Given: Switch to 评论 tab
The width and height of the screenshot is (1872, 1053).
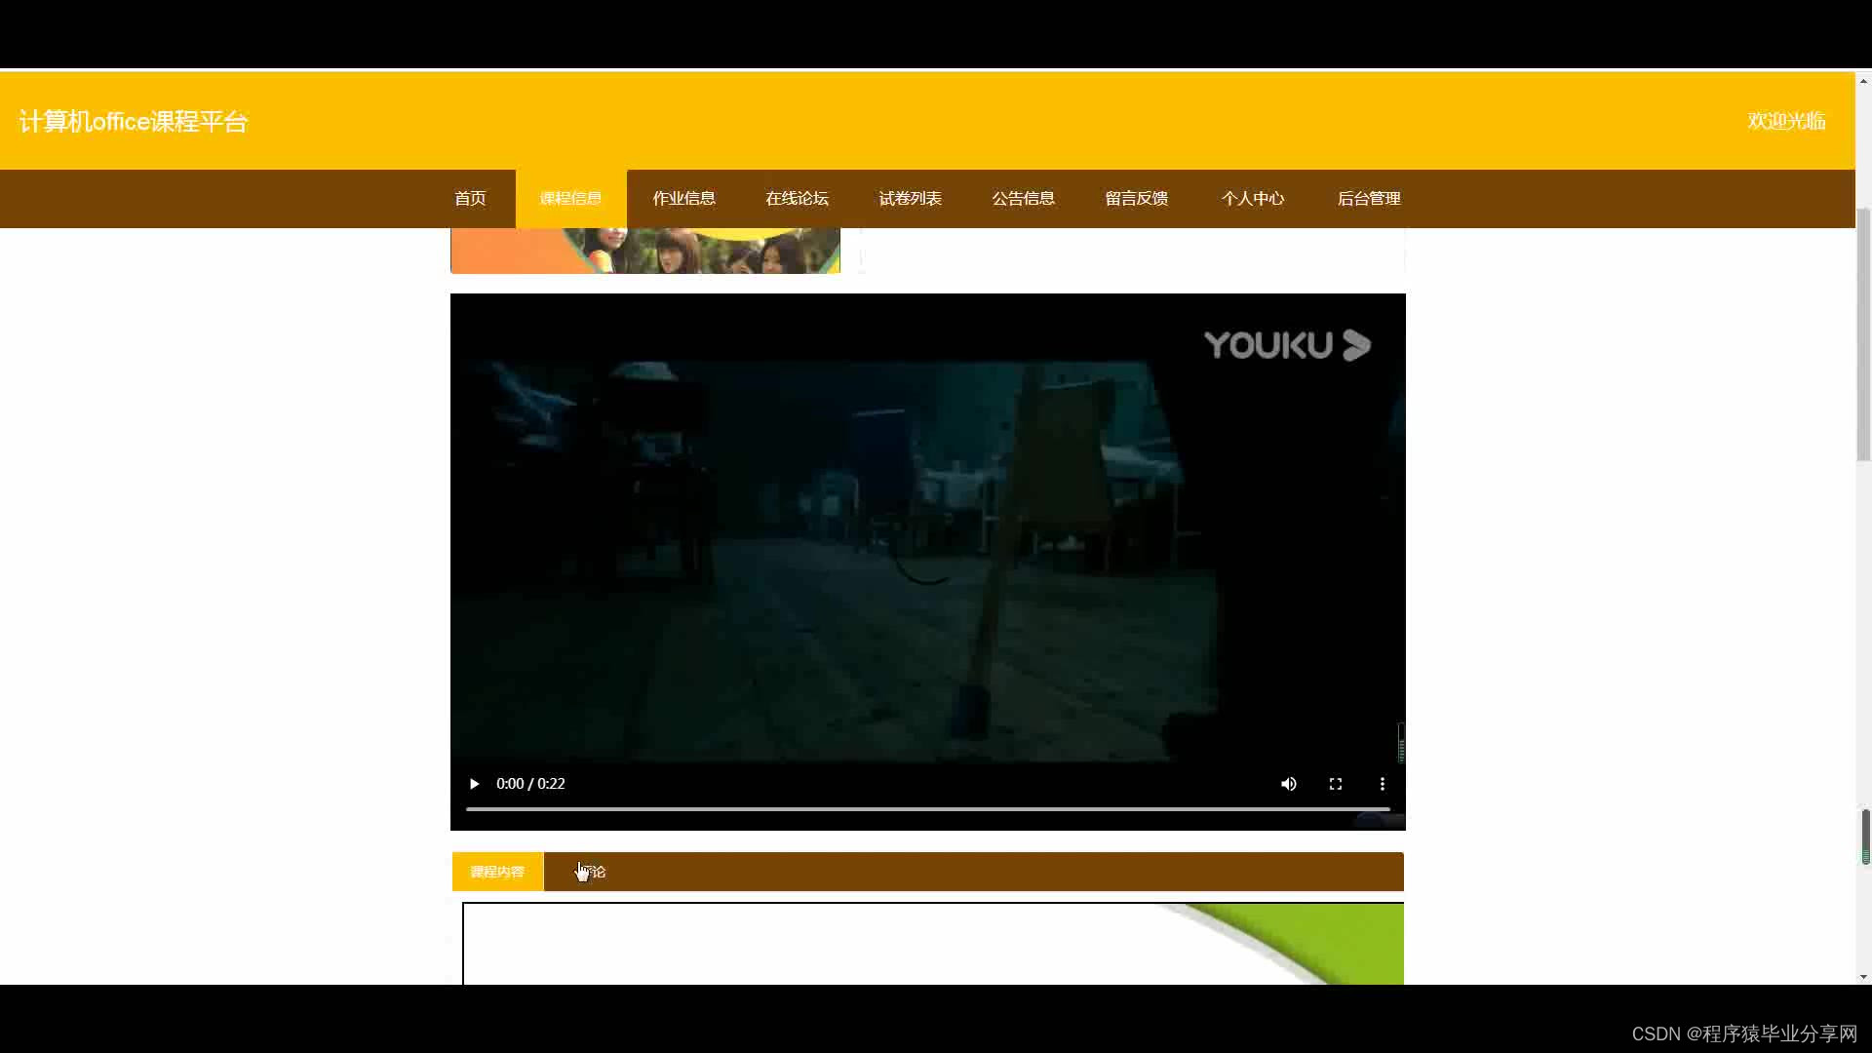Looking at the screenshot, I should coord(593,872).
